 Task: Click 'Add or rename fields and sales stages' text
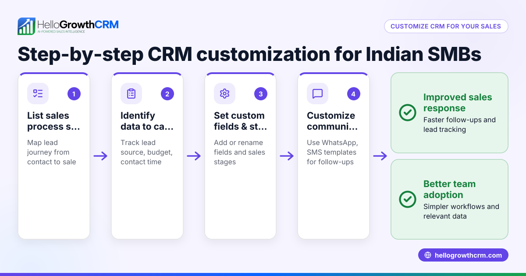(239, 152)
